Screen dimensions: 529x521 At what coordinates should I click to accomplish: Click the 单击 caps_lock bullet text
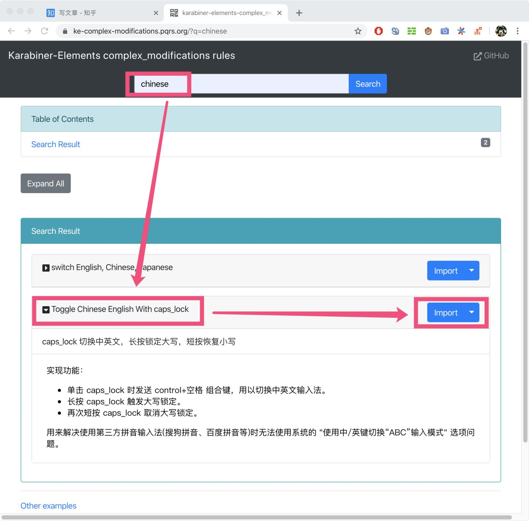[198, 390]
